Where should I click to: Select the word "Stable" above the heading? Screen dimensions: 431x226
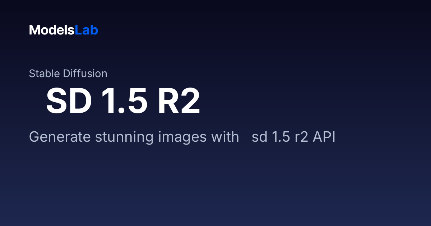point(45,74)
